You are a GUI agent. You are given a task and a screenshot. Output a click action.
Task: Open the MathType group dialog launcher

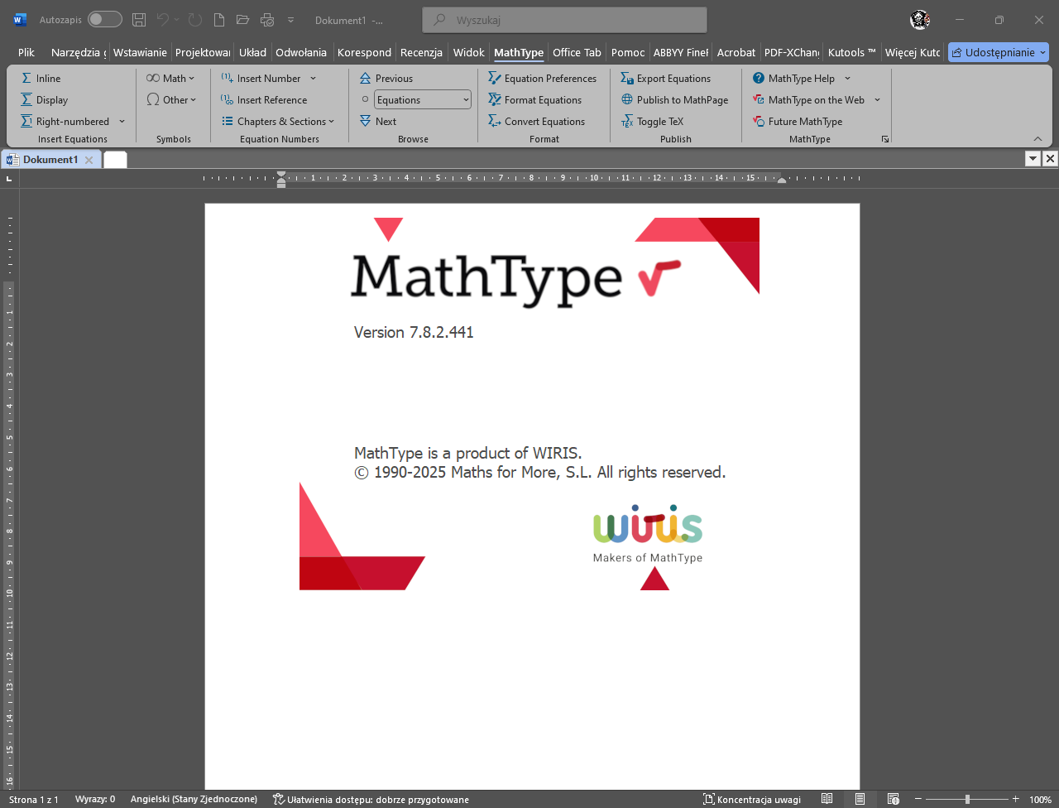click(885, 139)
